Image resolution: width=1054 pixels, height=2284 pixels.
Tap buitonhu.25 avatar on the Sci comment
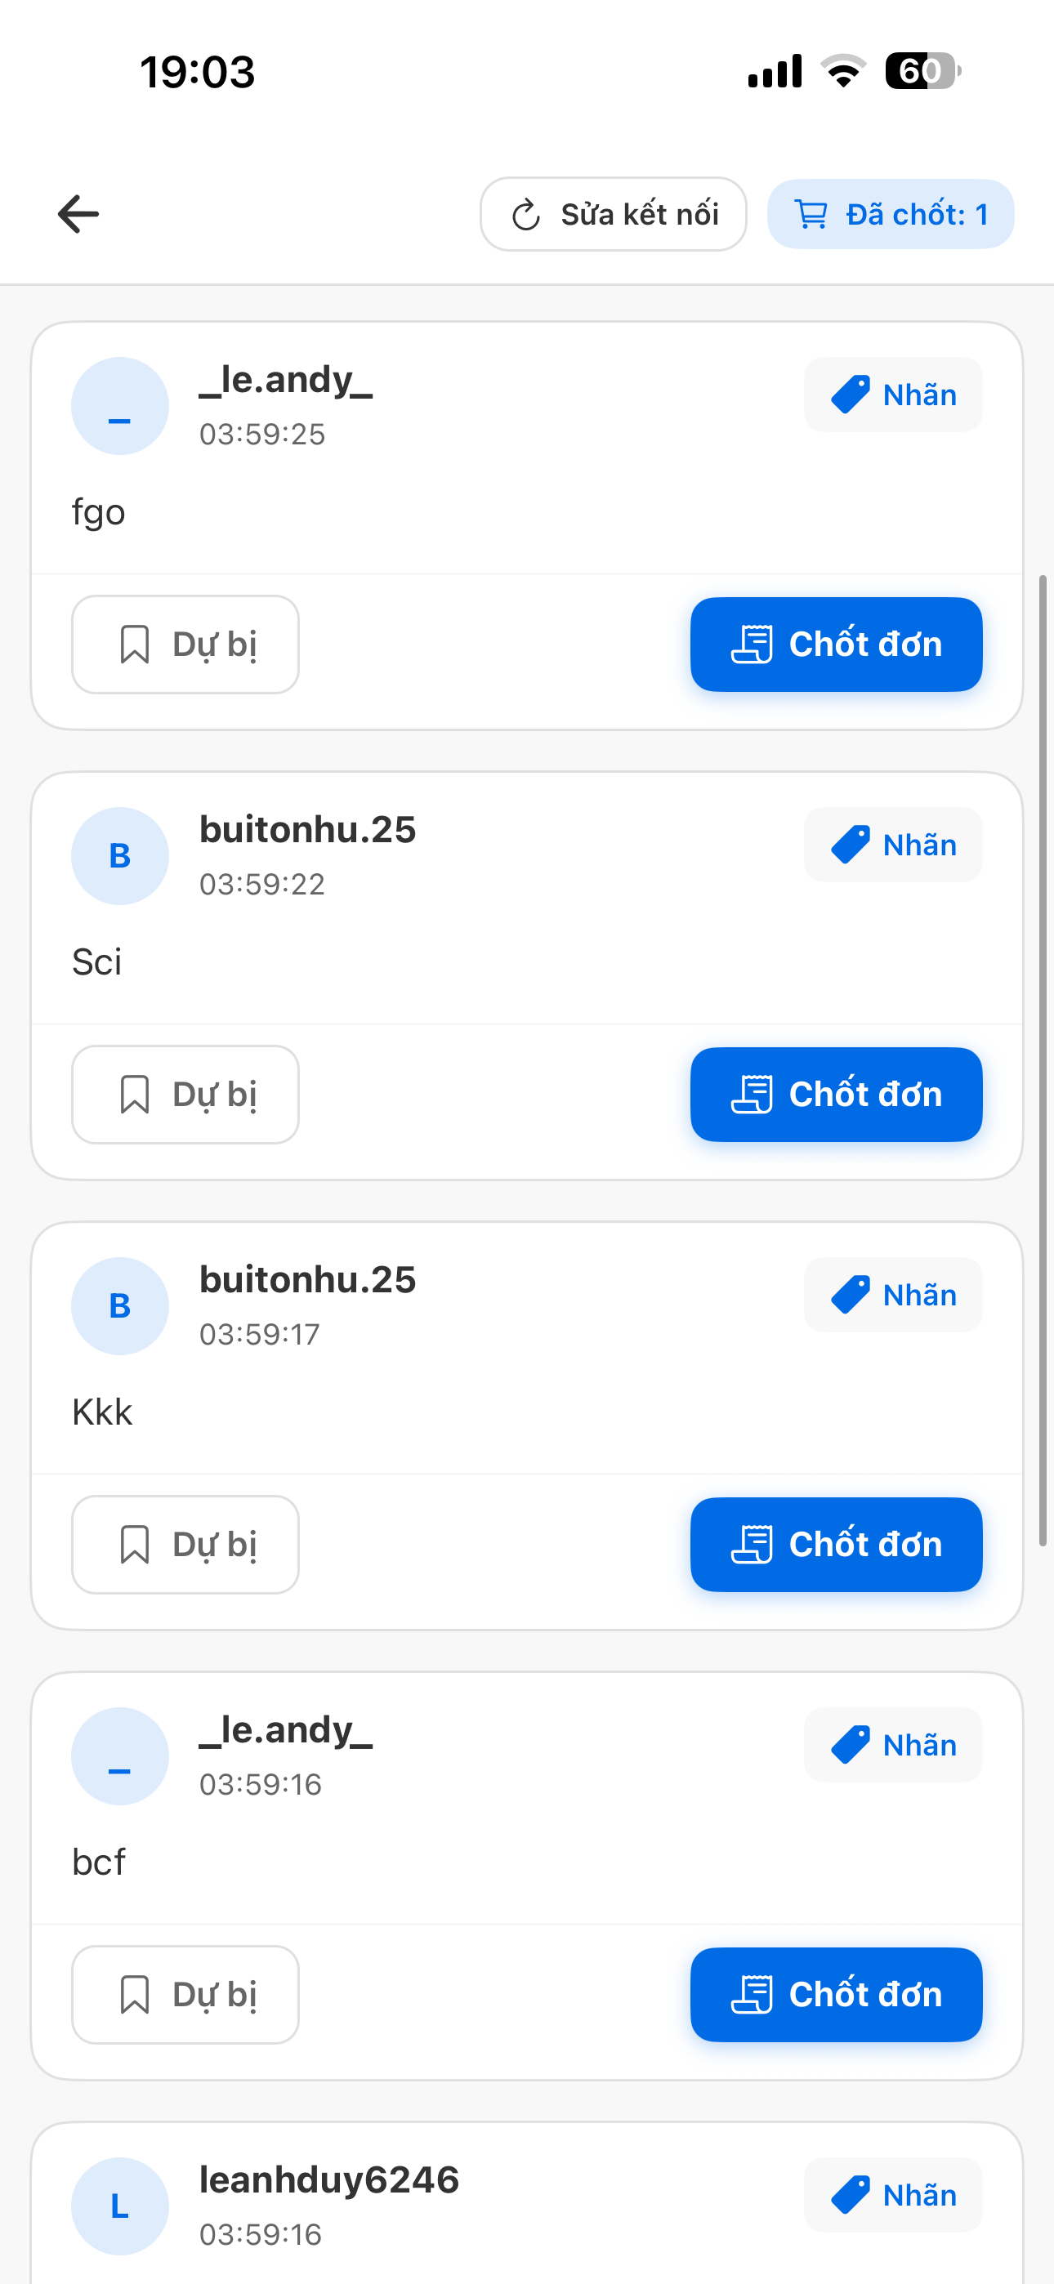click(x=120, y=856)
